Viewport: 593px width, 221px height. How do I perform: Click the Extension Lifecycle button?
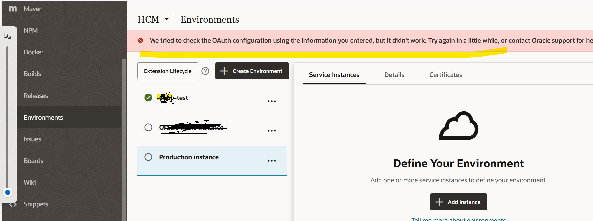coord(168,71)
